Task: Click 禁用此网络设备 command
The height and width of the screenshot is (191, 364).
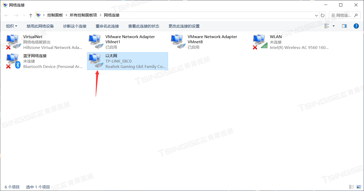Action: click(x=40, y=26)
